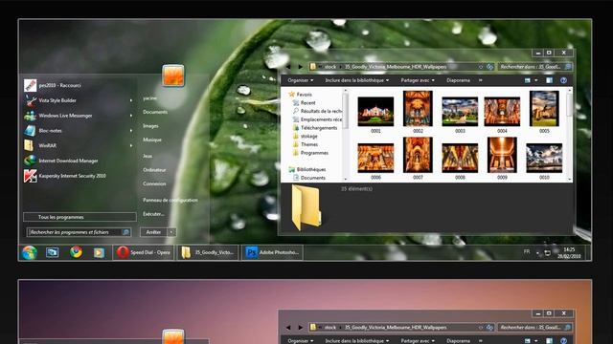Screen dimensions: 613x344
Task: Show Tous les programmes
Action: pos(79,217)
